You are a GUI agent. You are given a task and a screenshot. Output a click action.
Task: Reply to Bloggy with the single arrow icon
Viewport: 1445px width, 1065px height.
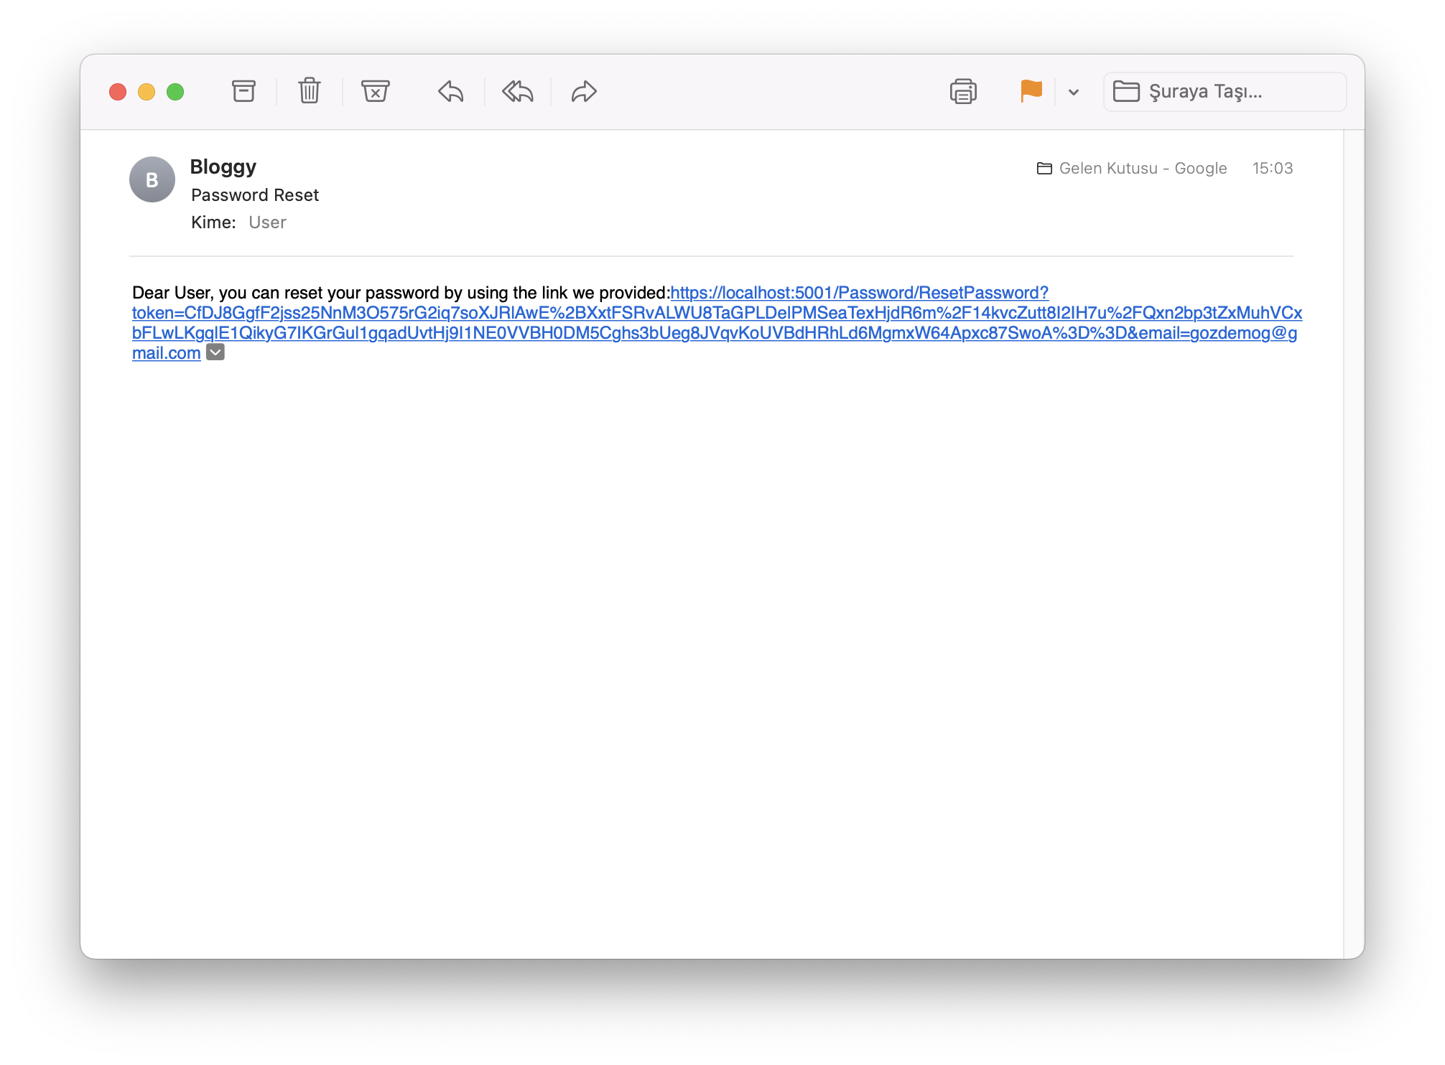pyautogui.click(x=451, y=91)
